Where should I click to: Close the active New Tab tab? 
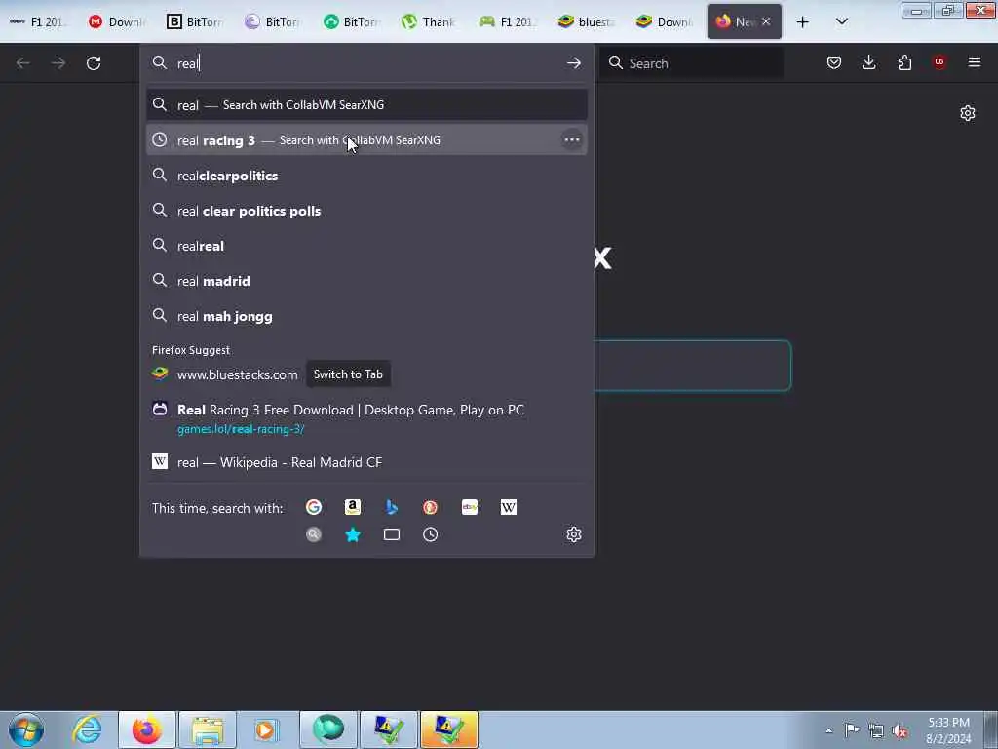(766, 21)
